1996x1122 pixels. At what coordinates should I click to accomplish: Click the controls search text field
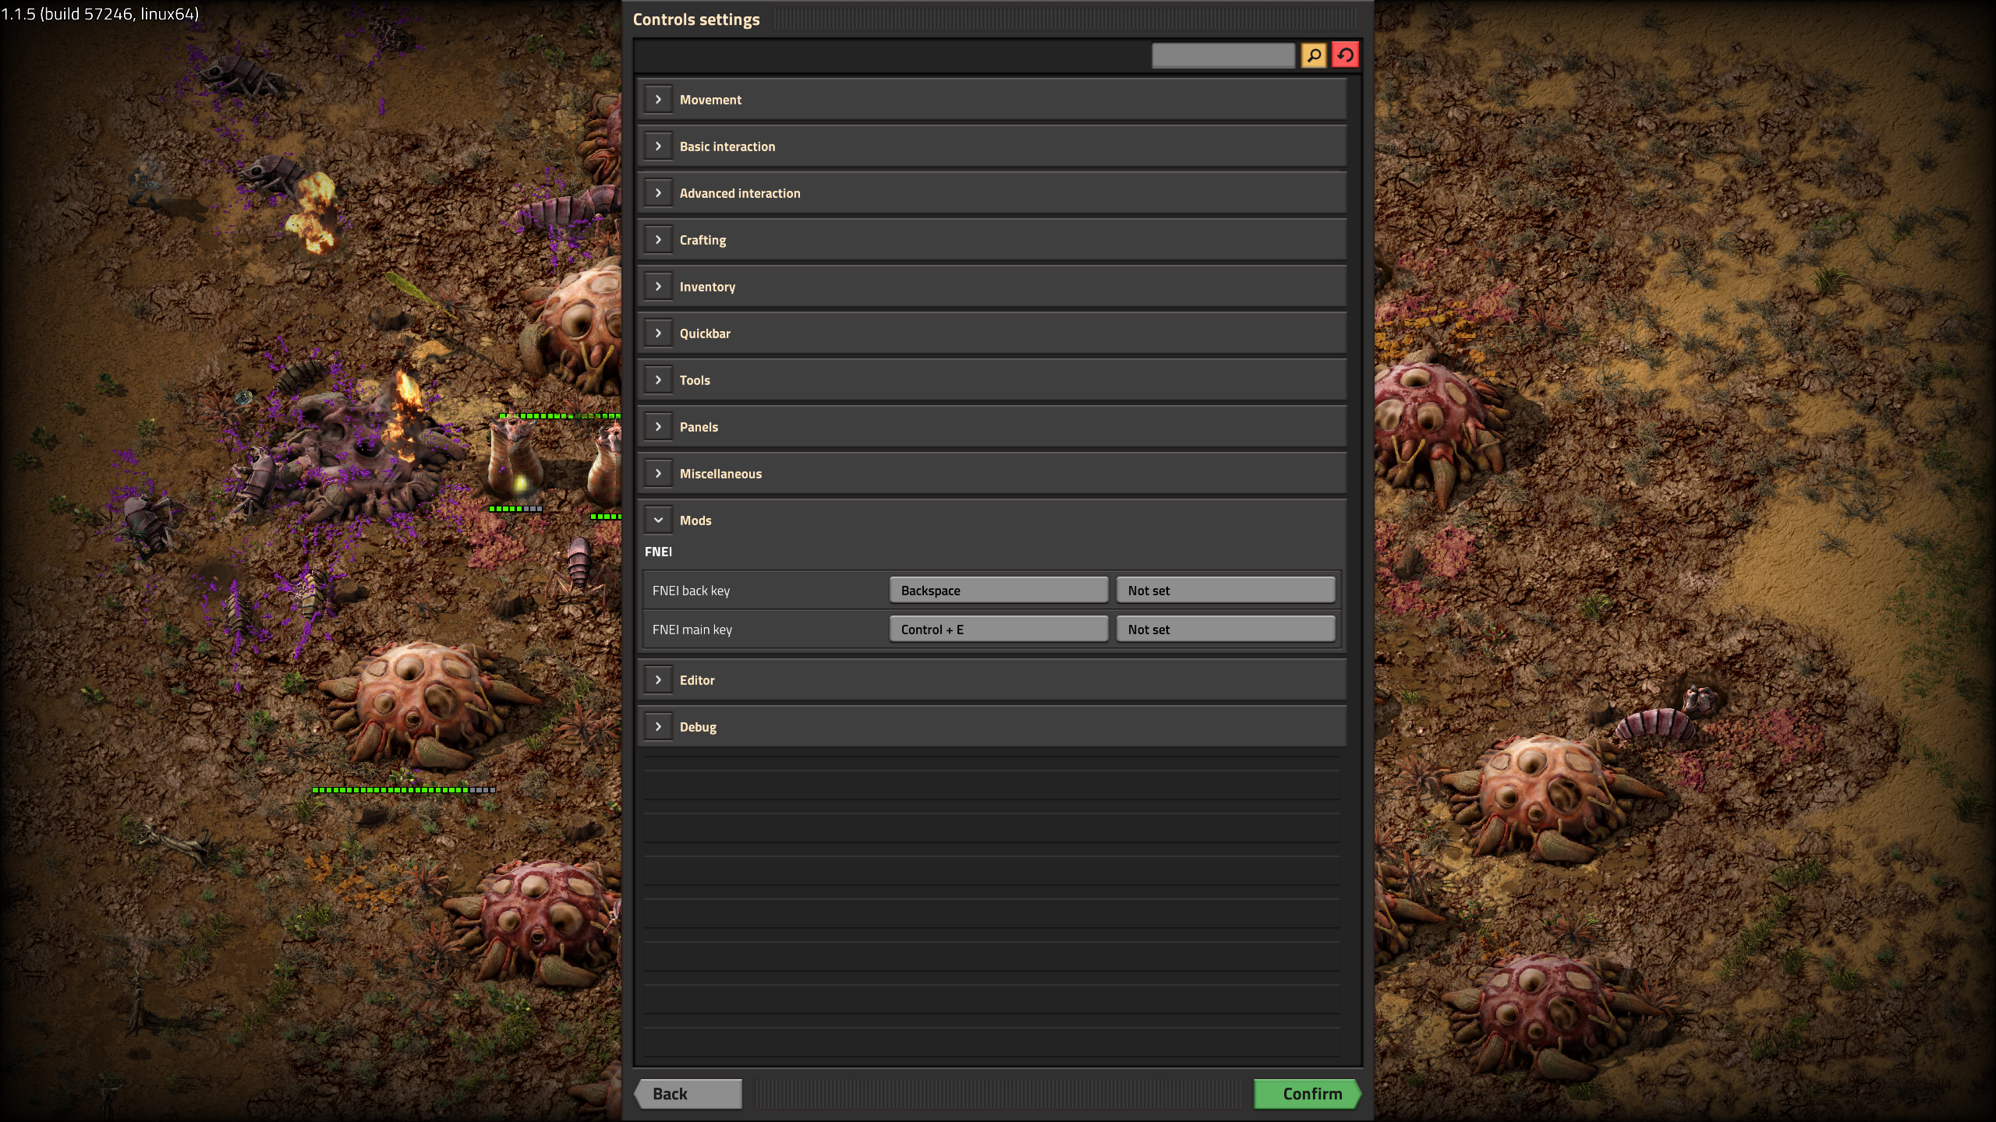1223,55
